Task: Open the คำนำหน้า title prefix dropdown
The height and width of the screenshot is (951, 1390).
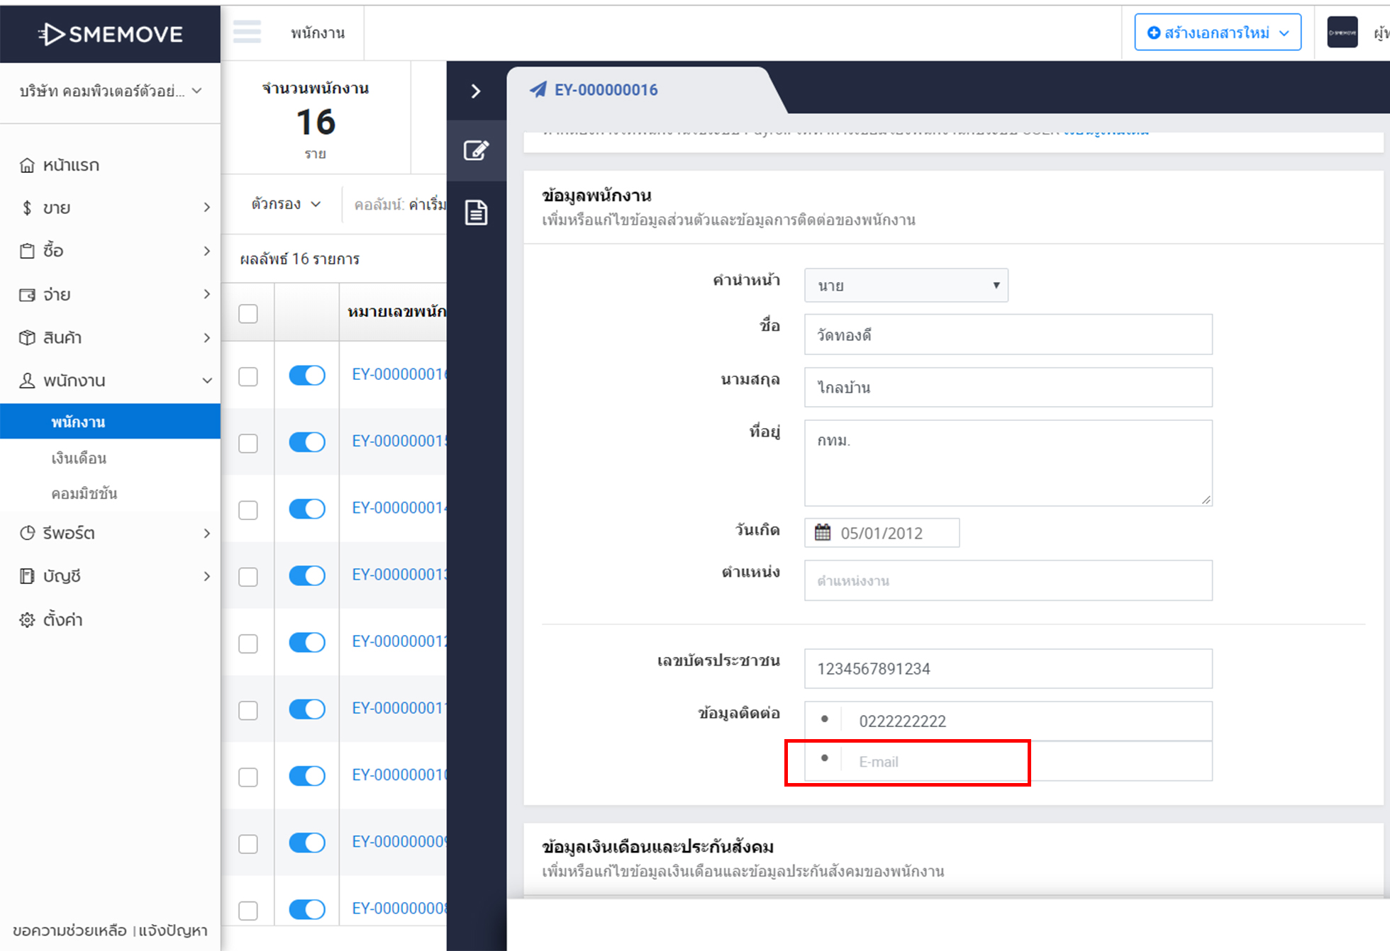Action: pos(906,286)
